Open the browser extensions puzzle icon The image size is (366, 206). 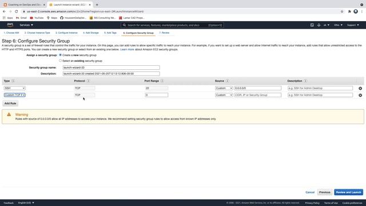349,11
